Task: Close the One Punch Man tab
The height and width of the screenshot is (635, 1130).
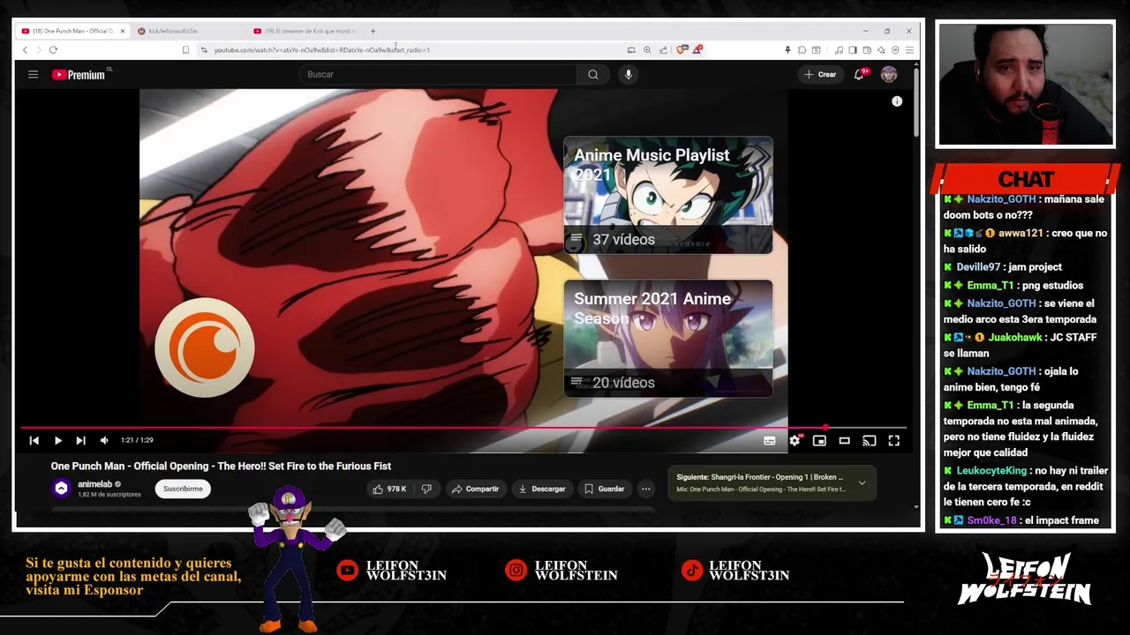Action: [122, 31]
